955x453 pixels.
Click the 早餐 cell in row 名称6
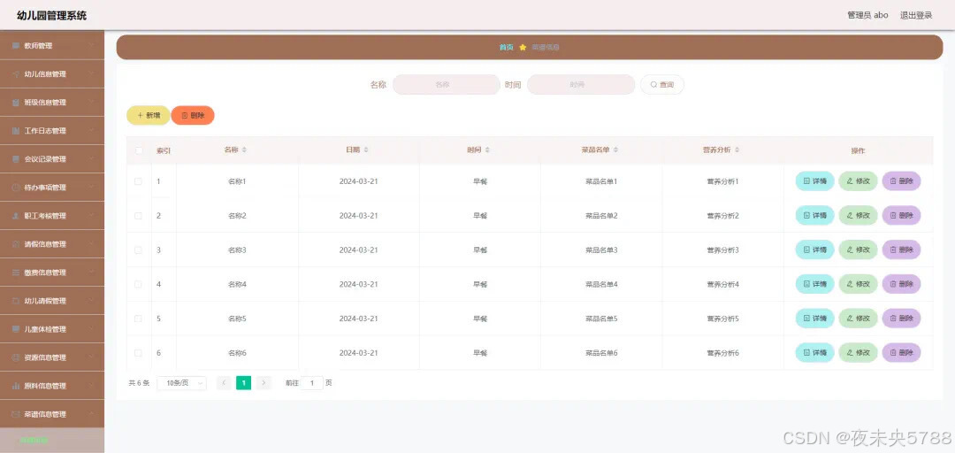click(x=480, y=353)
